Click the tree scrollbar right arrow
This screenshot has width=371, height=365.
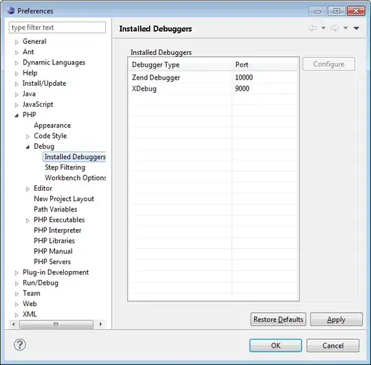click(x=100, y=324)
